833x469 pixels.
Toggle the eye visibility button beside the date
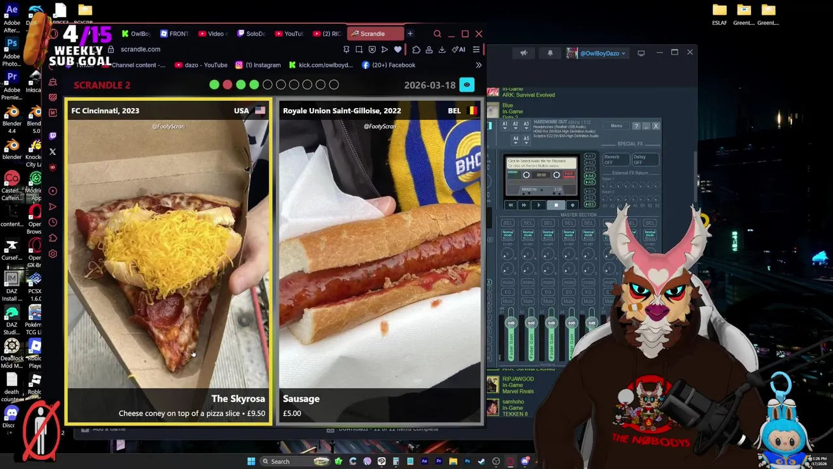pos(467,85)
